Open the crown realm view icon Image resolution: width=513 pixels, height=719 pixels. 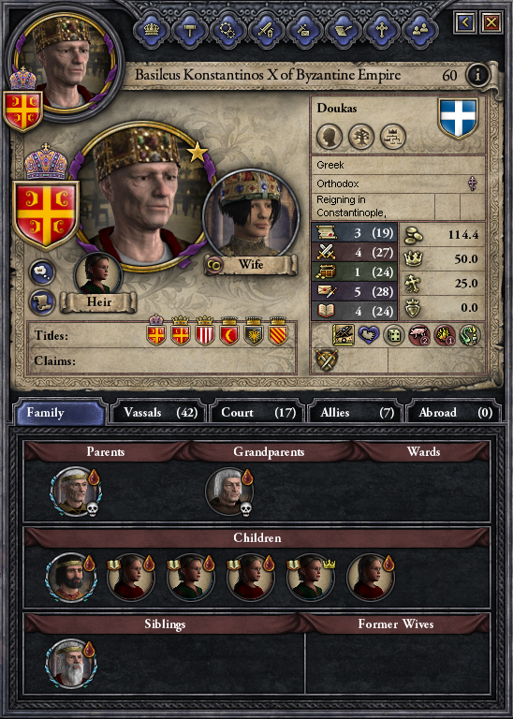tap(152, 30)
